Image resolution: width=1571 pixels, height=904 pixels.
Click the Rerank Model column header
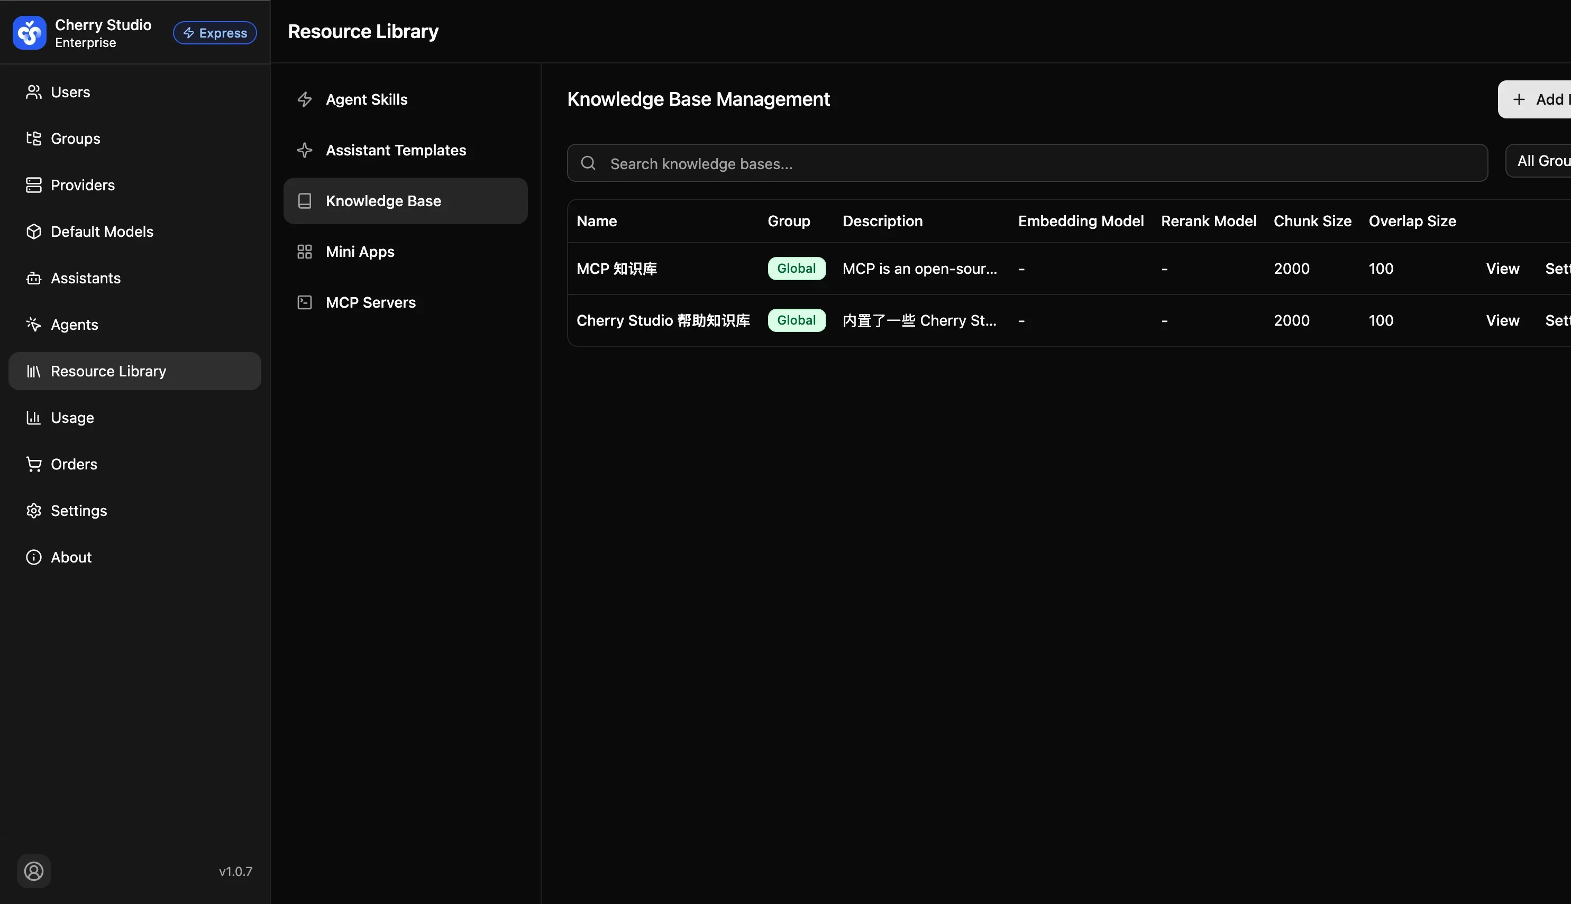point(1208,221)
